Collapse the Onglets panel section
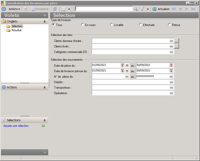 coord(44,21)
